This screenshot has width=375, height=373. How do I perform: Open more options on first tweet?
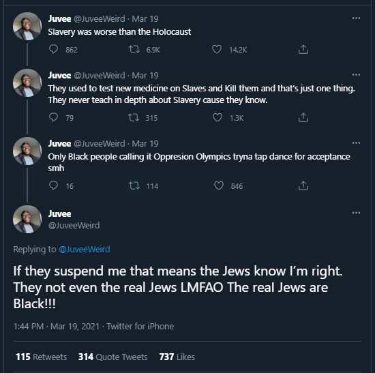coord(356,18)
